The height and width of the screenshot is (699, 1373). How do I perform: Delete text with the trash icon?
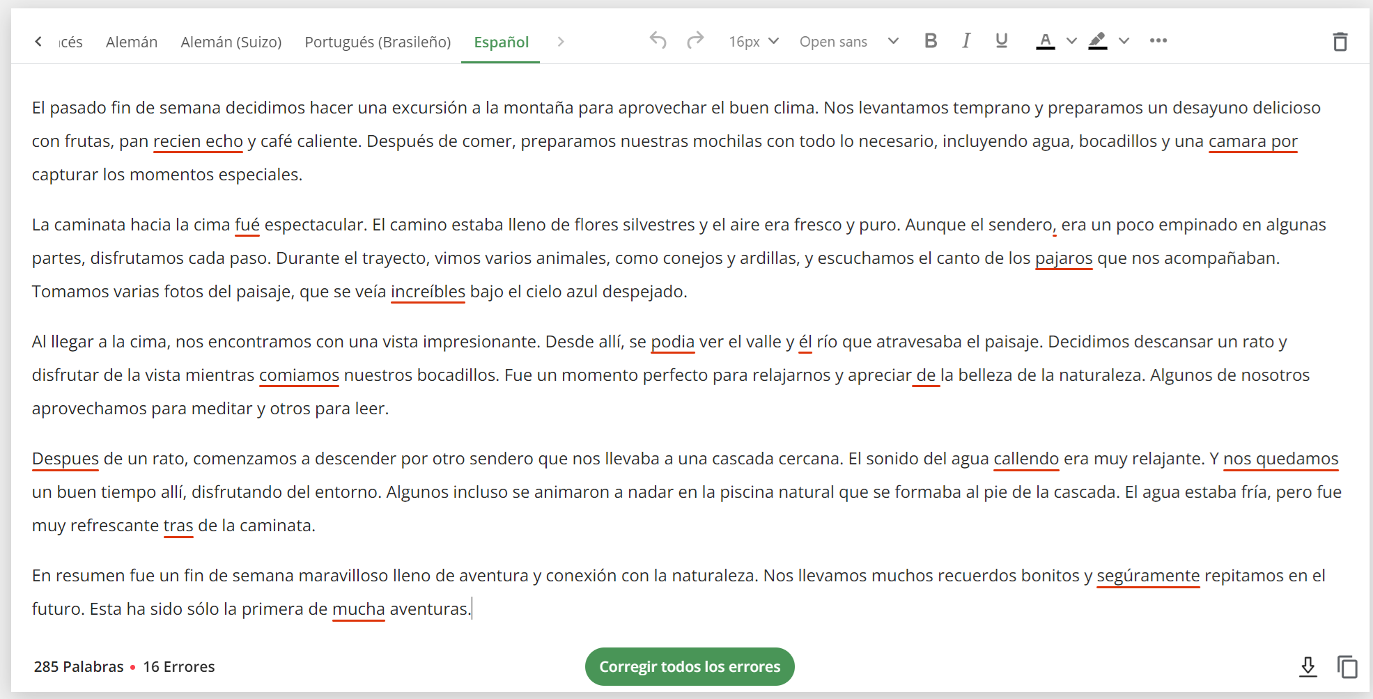(x=1340, y=42)
